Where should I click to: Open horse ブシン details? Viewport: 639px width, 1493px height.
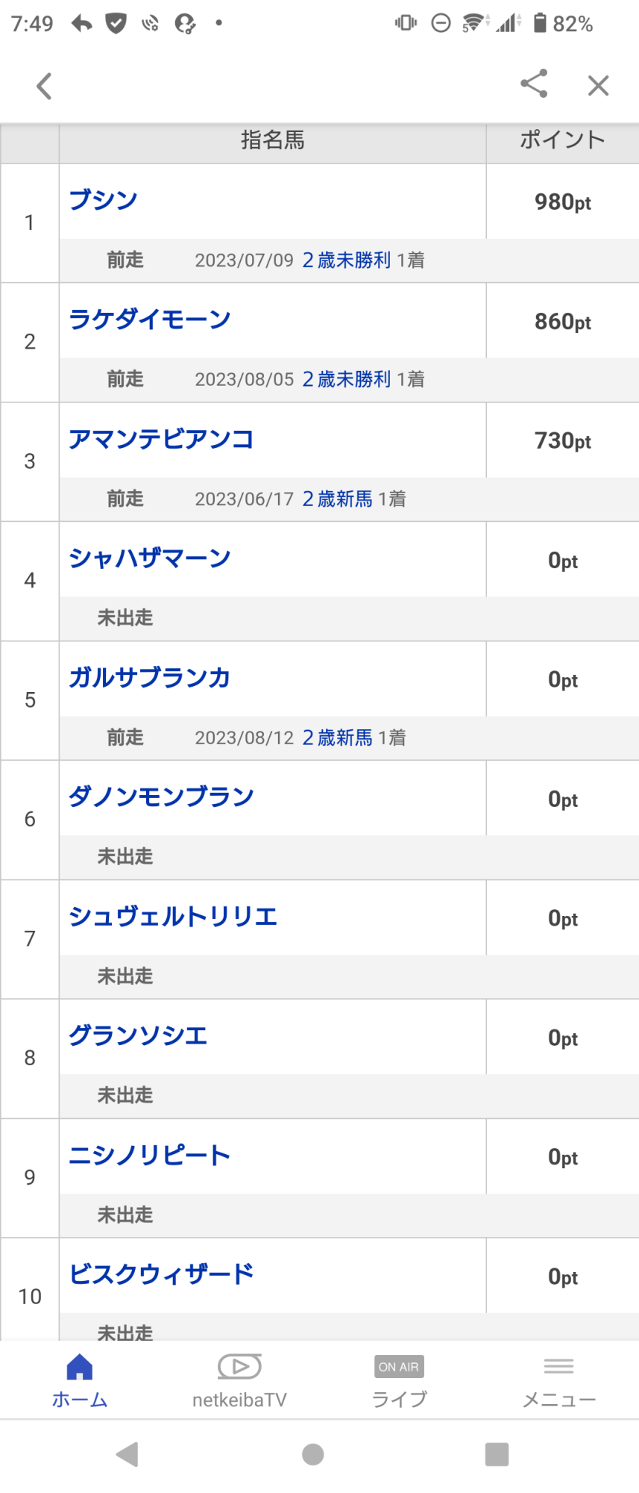(x=103, y=200)
